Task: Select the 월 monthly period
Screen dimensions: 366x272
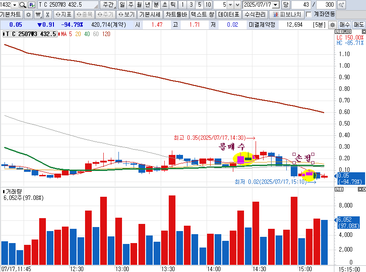Action: [x=139, y=4]
